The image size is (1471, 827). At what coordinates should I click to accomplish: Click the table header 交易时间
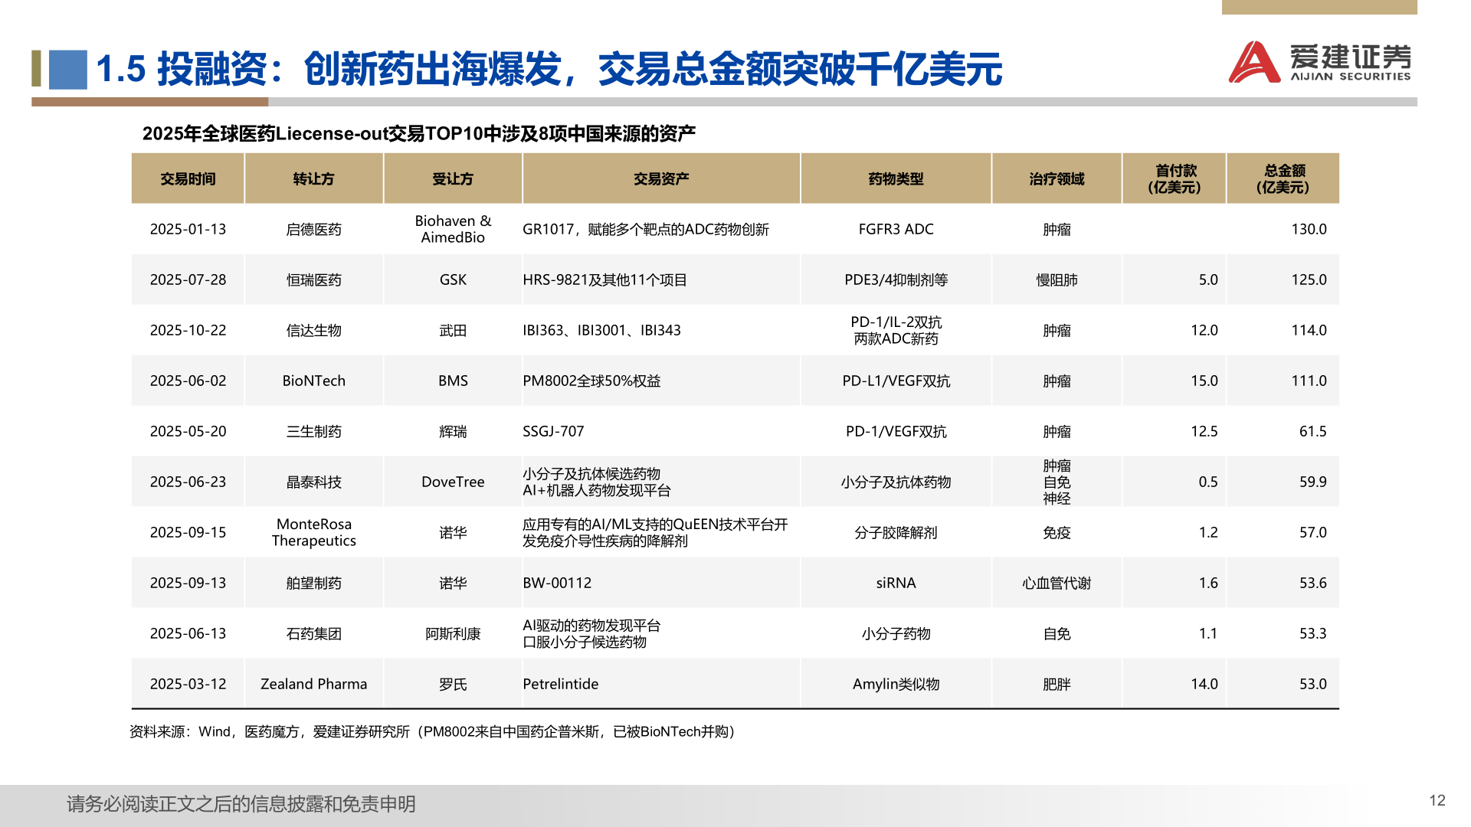point(188,178)
